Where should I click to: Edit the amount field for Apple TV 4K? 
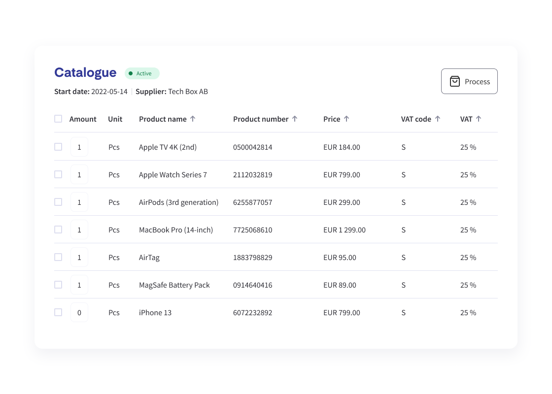coord(79,147)
